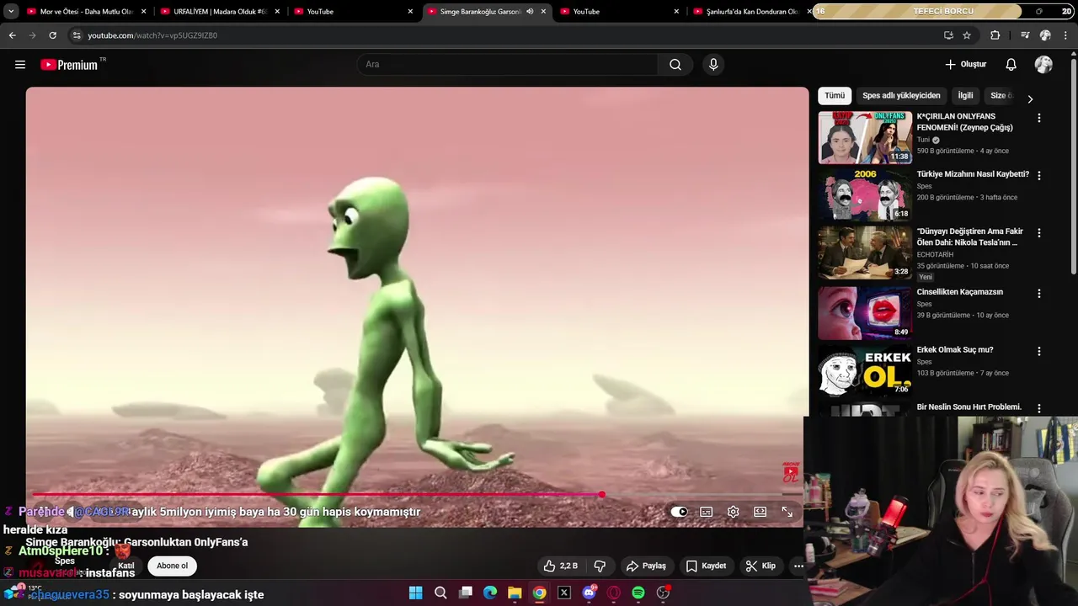Open YouTube notifications bell
1078x606 pixels.
point(1011,65)
